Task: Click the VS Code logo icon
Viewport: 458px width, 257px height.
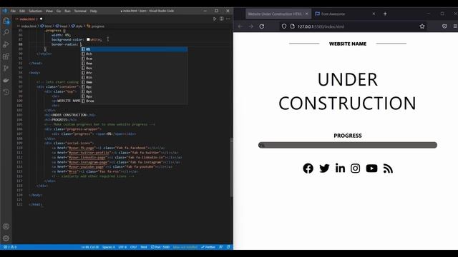Action: [x=5, y=11]
